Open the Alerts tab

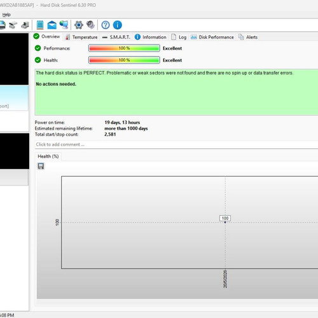coord(248,37)
